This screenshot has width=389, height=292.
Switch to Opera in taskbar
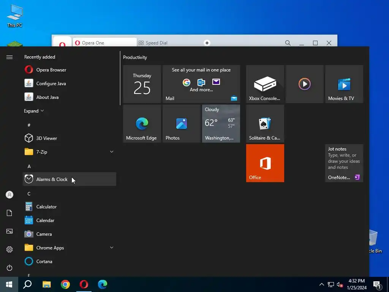84,284
